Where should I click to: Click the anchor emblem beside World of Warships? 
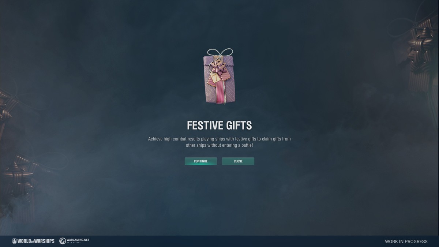(14, 241)
